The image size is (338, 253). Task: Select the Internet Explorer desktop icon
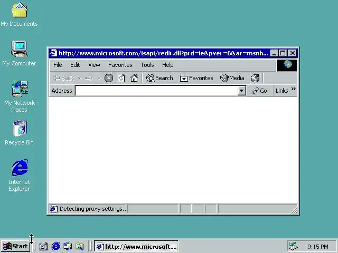[x=19, y=176]
